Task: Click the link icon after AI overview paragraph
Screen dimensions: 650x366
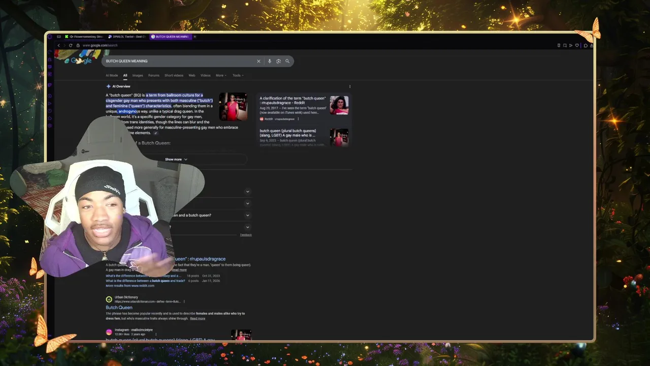Action: [155, 133]
